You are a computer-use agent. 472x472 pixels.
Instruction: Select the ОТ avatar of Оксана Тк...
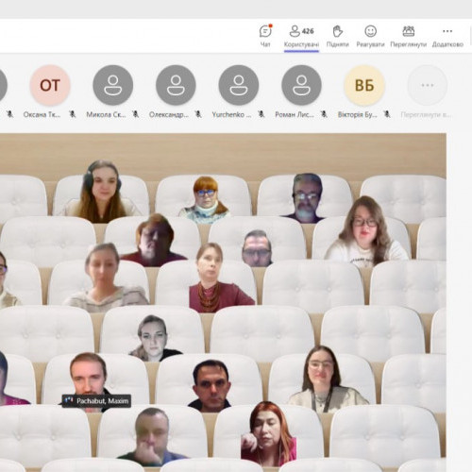[50, 85]
